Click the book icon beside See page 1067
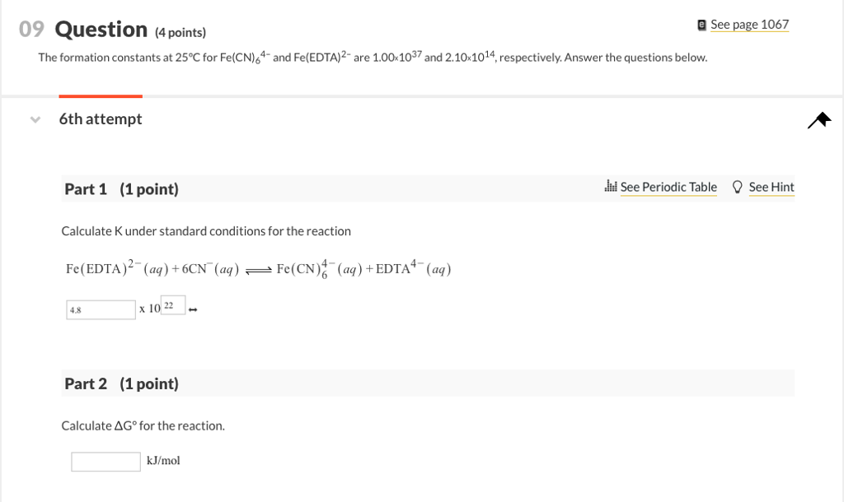Image resolution: width=844 pixels, height=502 pixels. click(701, 25)
